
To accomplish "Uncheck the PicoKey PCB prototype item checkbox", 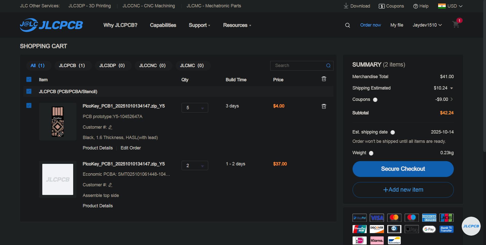I will click(29, 105).
